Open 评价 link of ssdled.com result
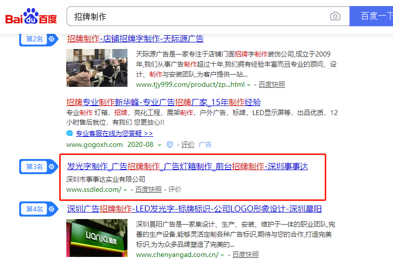This screenshot has height=263, width=393. [x=174, y=190]
